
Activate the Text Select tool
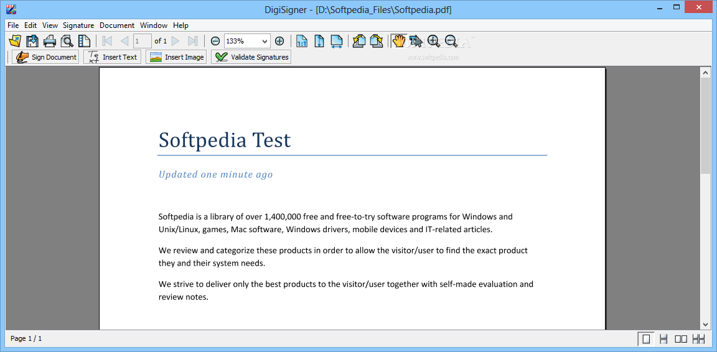(416, 41)
